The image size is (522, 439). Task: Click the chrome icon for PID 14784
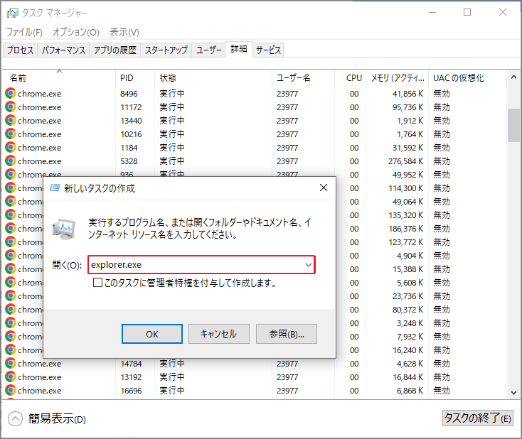point(11,364)
